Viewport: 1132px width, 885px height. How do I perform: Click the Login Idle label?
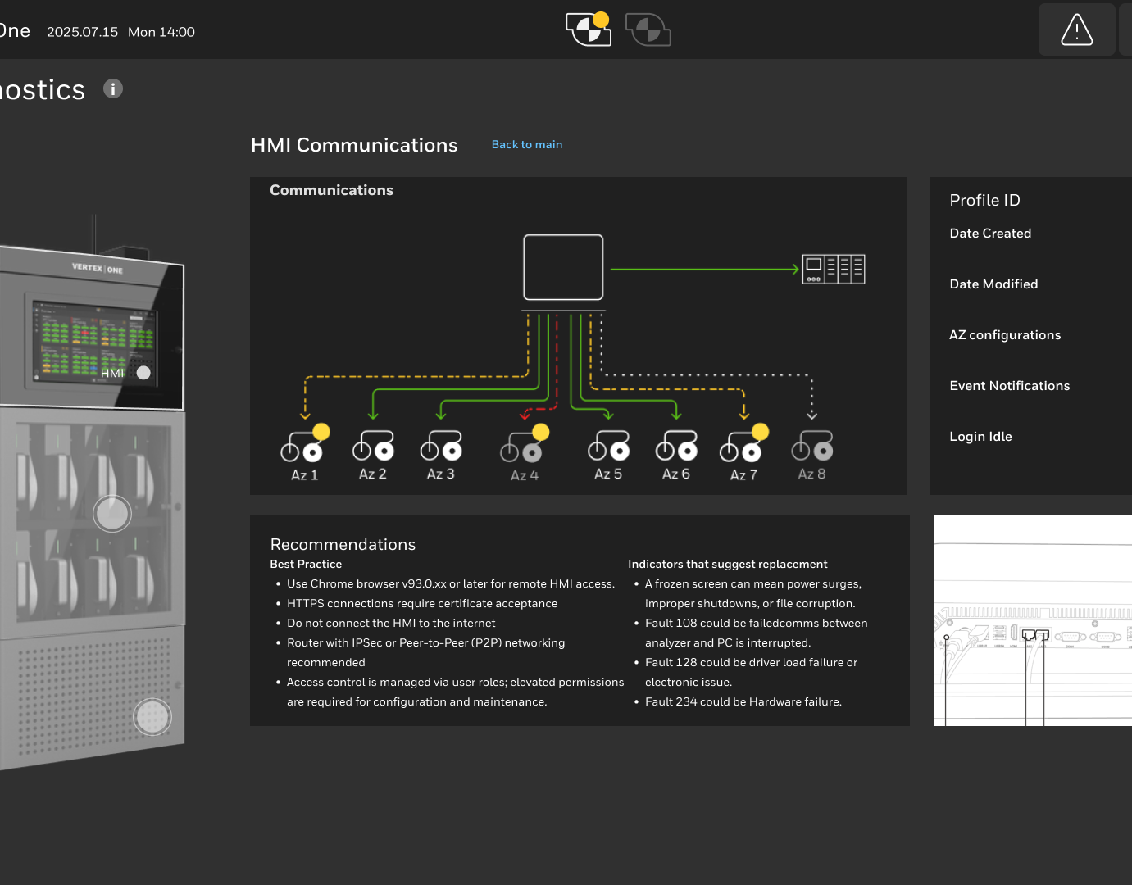(980, 437)
